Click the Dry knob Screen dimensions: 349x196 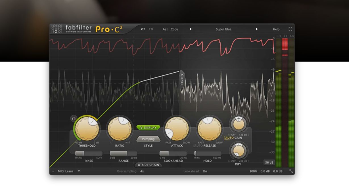(239, 150)
